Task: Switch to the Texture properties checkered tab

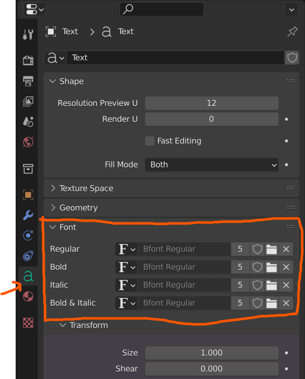Action: pos(28,322)
